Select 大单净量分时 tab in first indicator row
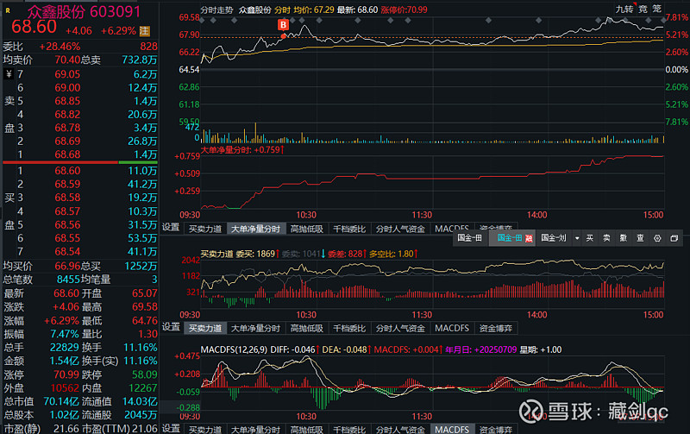Image resolution: width=690 pixels, height=434 pixels. pyautogui.click(x=255, y=229)
